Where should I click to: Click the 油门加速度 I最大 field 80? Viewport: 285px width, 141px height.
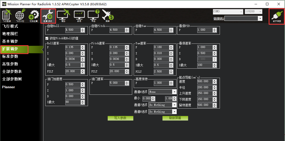pos(75,102)
